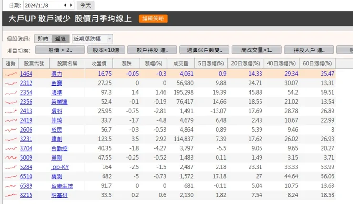Sort by the 20日漲幅(%) column header
Screen dimensions: 353x204
(x=245, y=64)
